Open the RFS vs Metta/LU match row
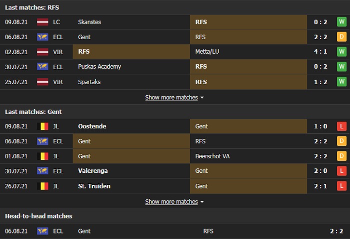The image size is (350, 239). click(175, 52)
